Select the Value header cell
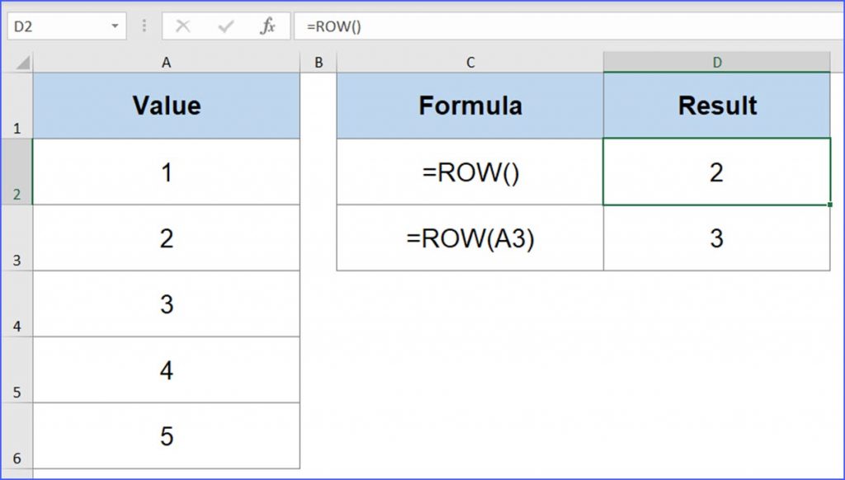The height and width of the screenshot is (480, 845). tap(167, 106)
